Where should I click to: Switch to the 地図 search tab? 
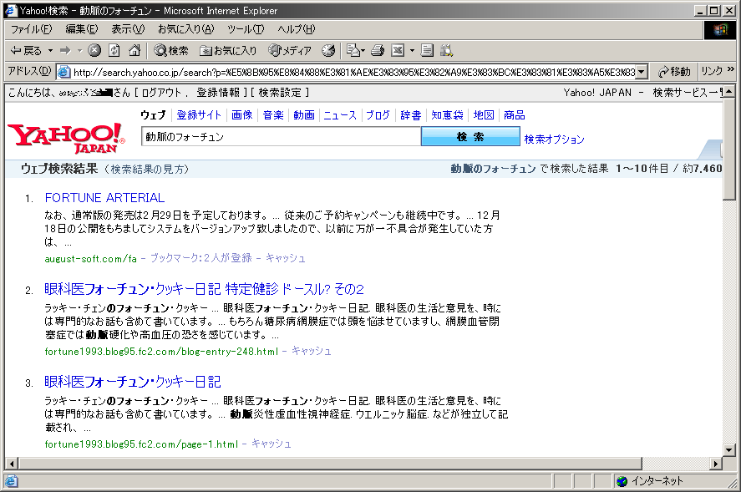click(484, 114)
